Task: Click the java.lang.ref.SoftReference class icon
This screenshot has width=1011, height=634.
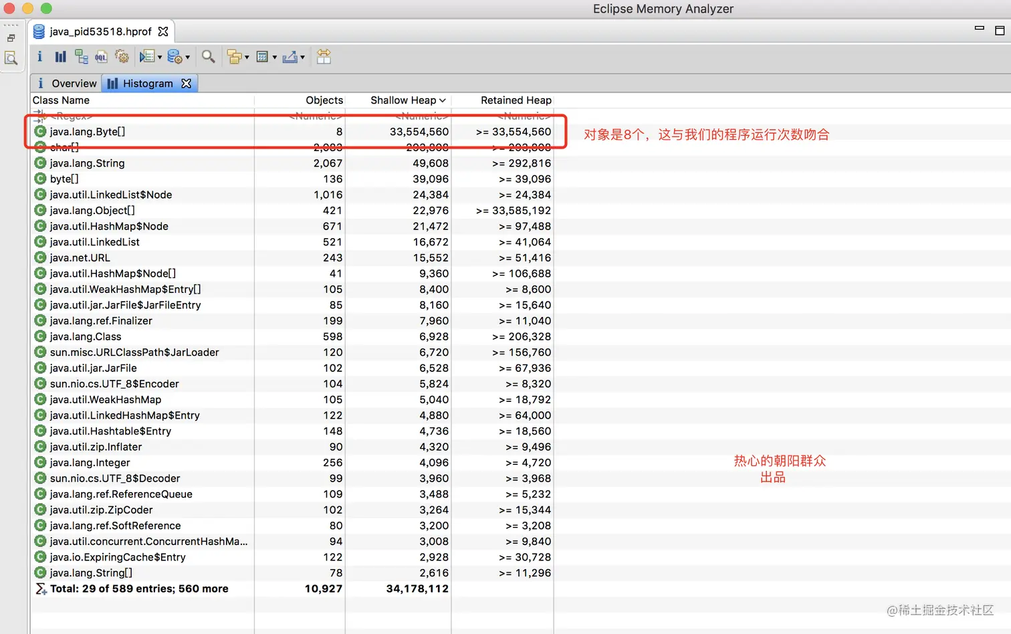Action: [41, 526]
